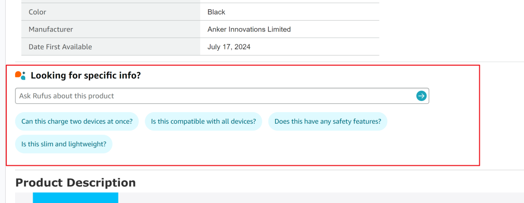Click the July 17, 2024 date value

coord(229,47)
